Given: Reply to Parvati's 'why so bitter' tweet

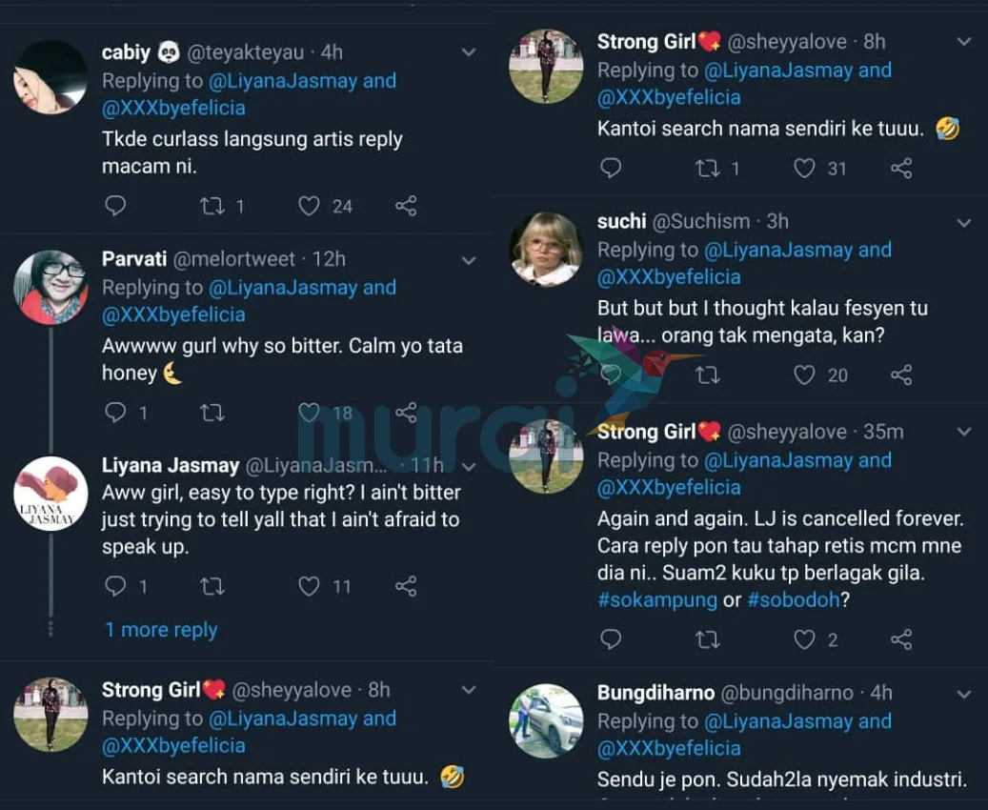Looking at the screenshot, I should pyautogui.click(x=115, y=413).
